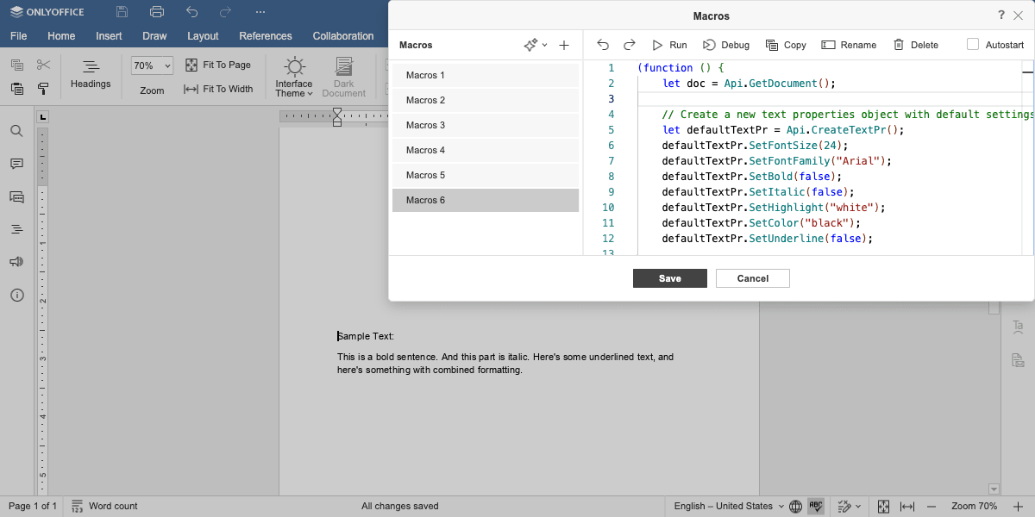Image resolution: width=1035 pixels, height=517 pixels.
Task: Click the Copy icon in ribbon
Action: 16,65
